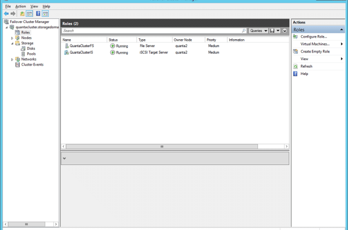The height and width of the screenshot is (230, 348).
Task: Click the Running status icon for QuantaClusterIS
Action: pos(112,53)
